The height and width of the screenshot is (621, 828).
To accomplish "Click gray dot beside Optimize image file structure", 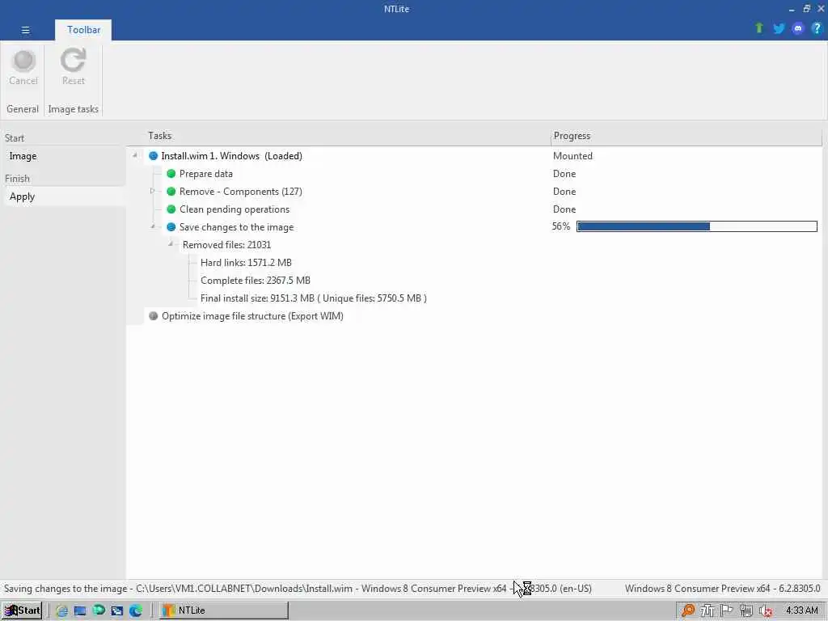I will pos(153,316).
